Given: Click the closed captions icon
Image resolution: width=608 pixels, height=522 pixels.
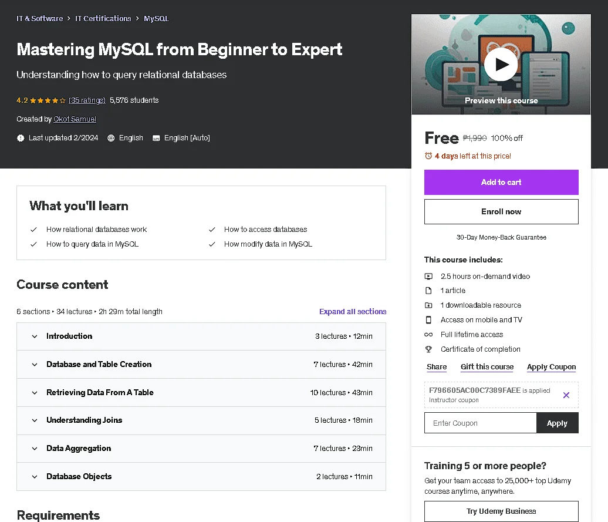Looking at the screenshot, I should pyautogui.click(x=156, y=138).
